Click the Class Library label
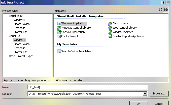The height and width of the screenshot is (105, 171). click(x=120, y=24)
